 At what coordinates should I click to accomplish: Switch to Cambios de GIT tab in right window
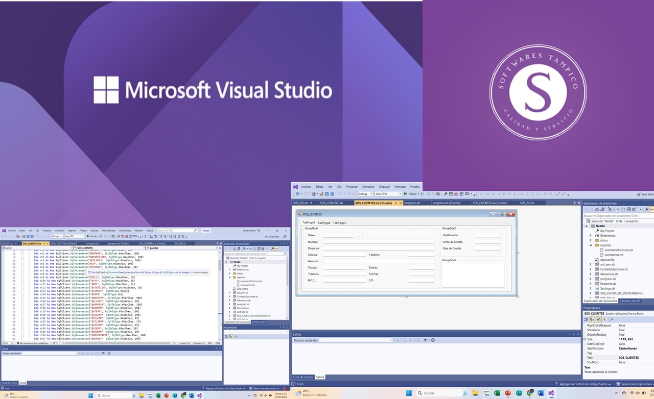tap(630, 301)
